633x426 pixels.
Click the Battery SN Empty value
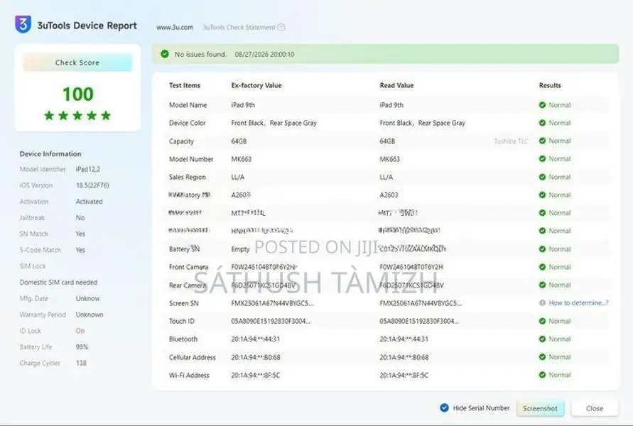[240, 249]
